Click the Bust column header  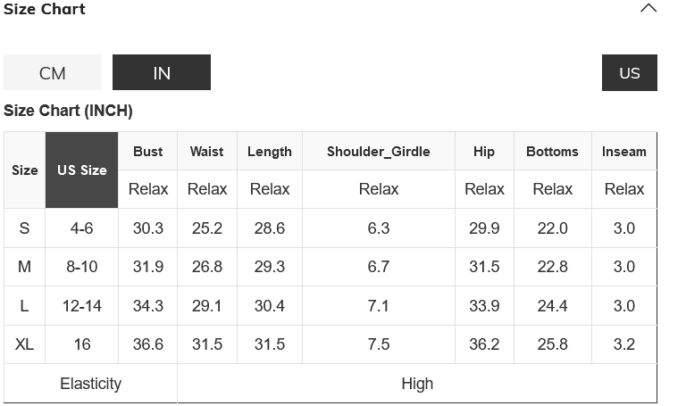tap(148, 152)
